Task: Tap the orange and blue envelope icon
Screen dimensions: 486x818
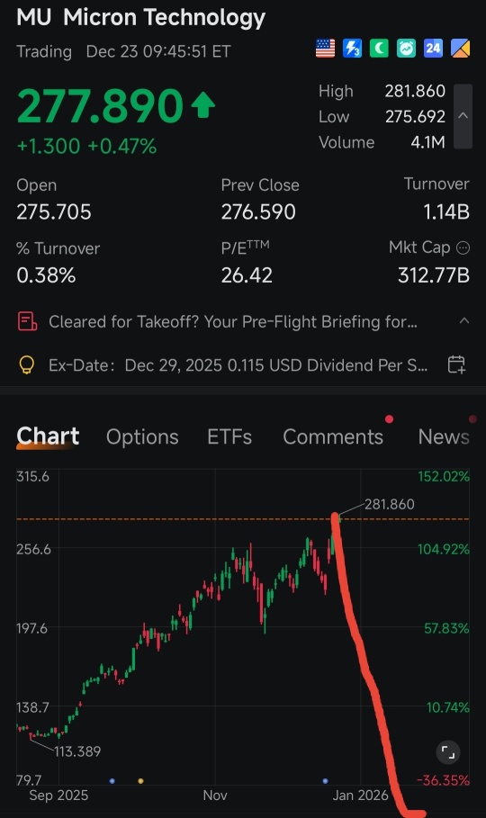Action: (461, 49)
